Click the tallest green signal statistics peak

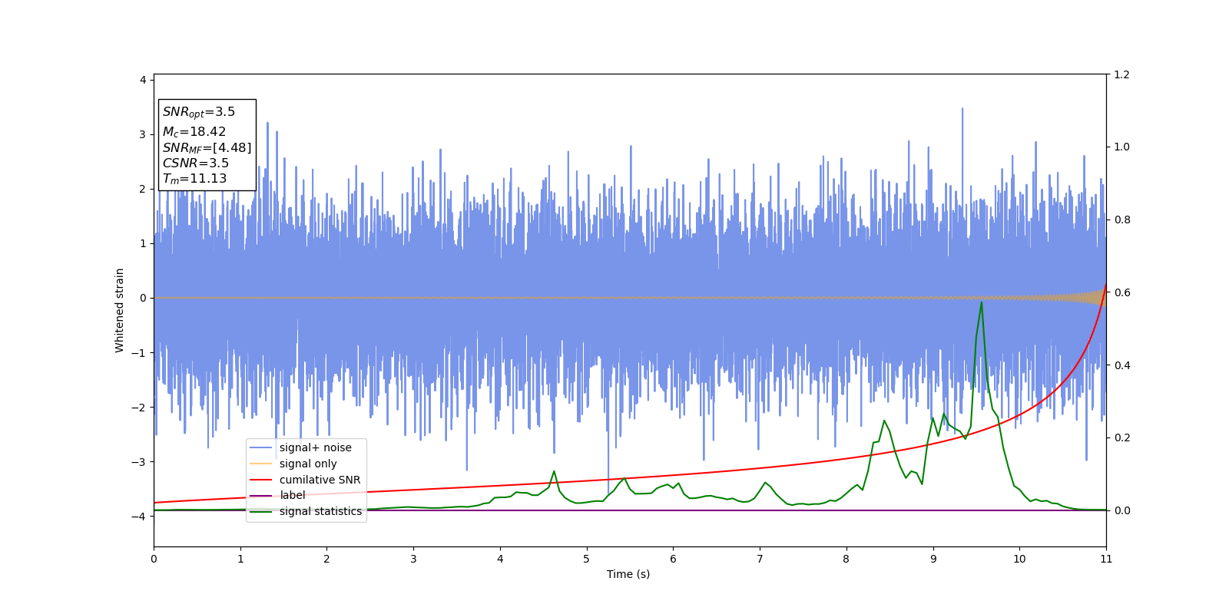click(981, 302)
